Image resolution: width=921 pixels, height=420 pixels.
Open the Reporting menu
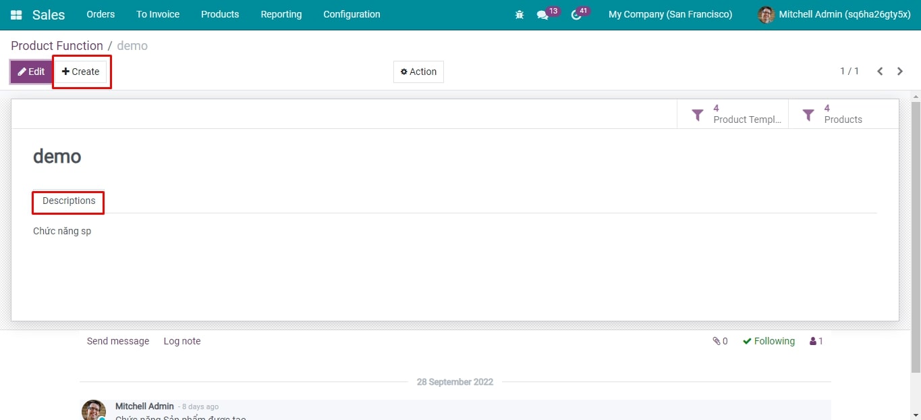[x=281, y=14]
